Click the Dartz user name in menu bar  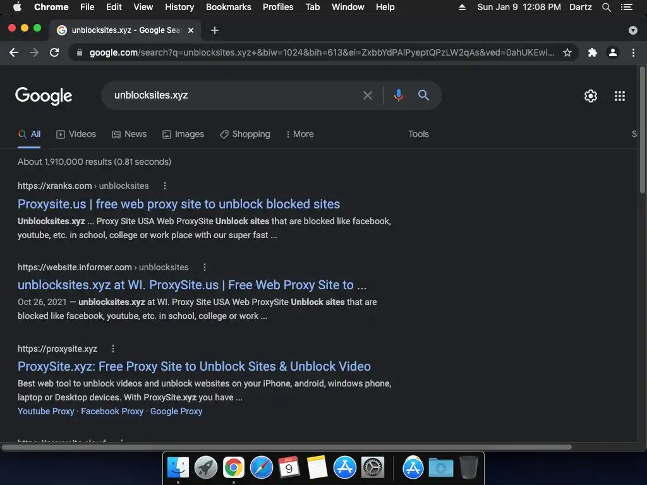coord(581,7)
